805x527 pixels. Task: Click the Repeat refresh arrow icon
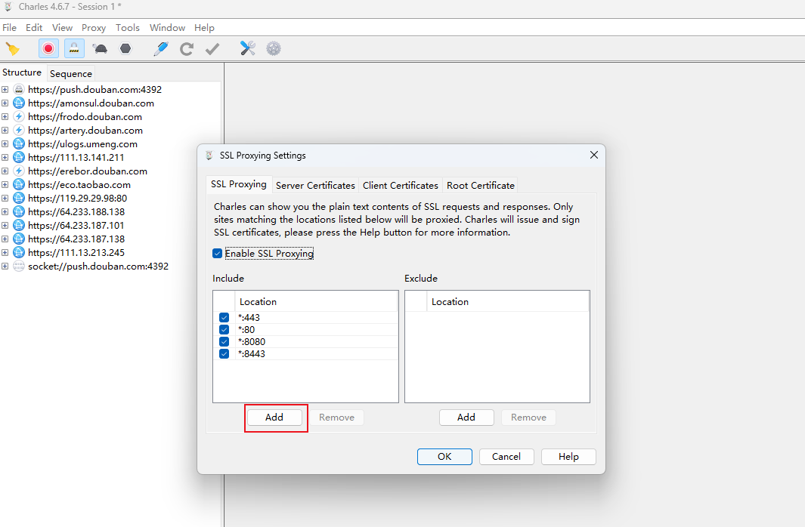pyautogui.click(x=187, y=49)
